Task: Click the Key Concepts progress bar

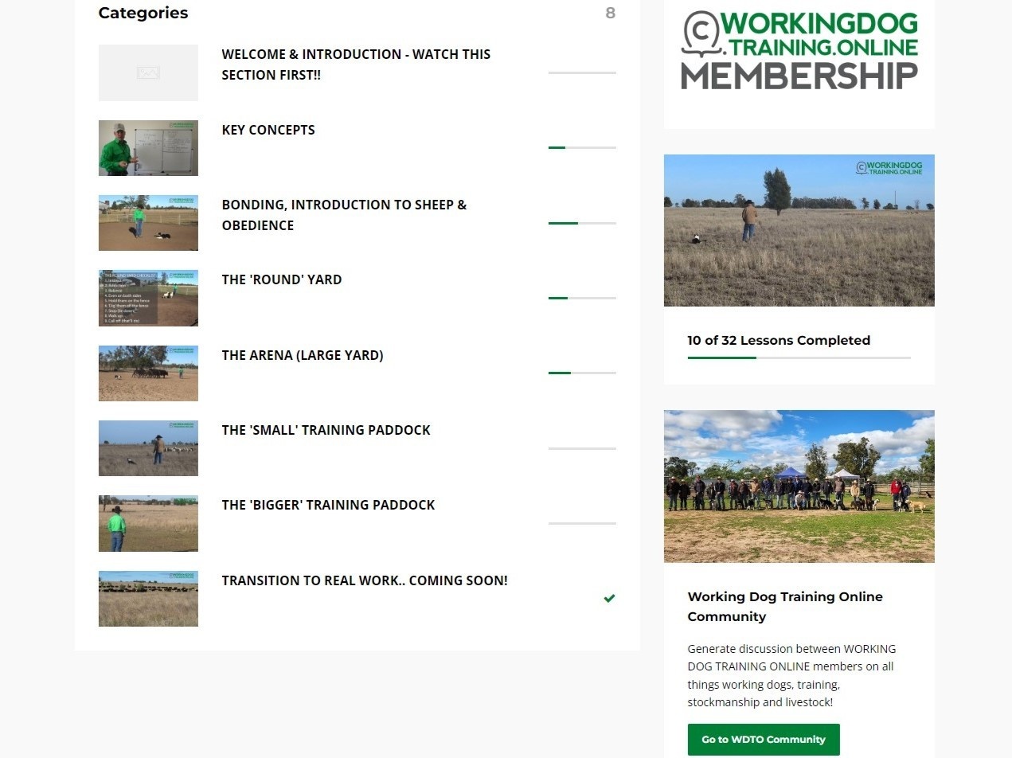Action: click(x=582, y=147)
